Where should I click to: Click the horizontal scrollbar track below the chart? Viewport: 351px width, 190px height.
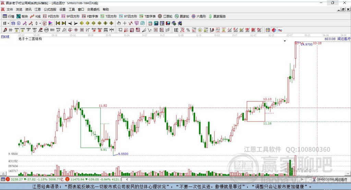[x=215, y=179]
